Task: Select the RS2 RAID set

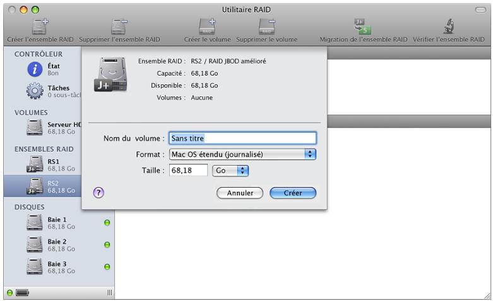Action: (x=42, y=186)
